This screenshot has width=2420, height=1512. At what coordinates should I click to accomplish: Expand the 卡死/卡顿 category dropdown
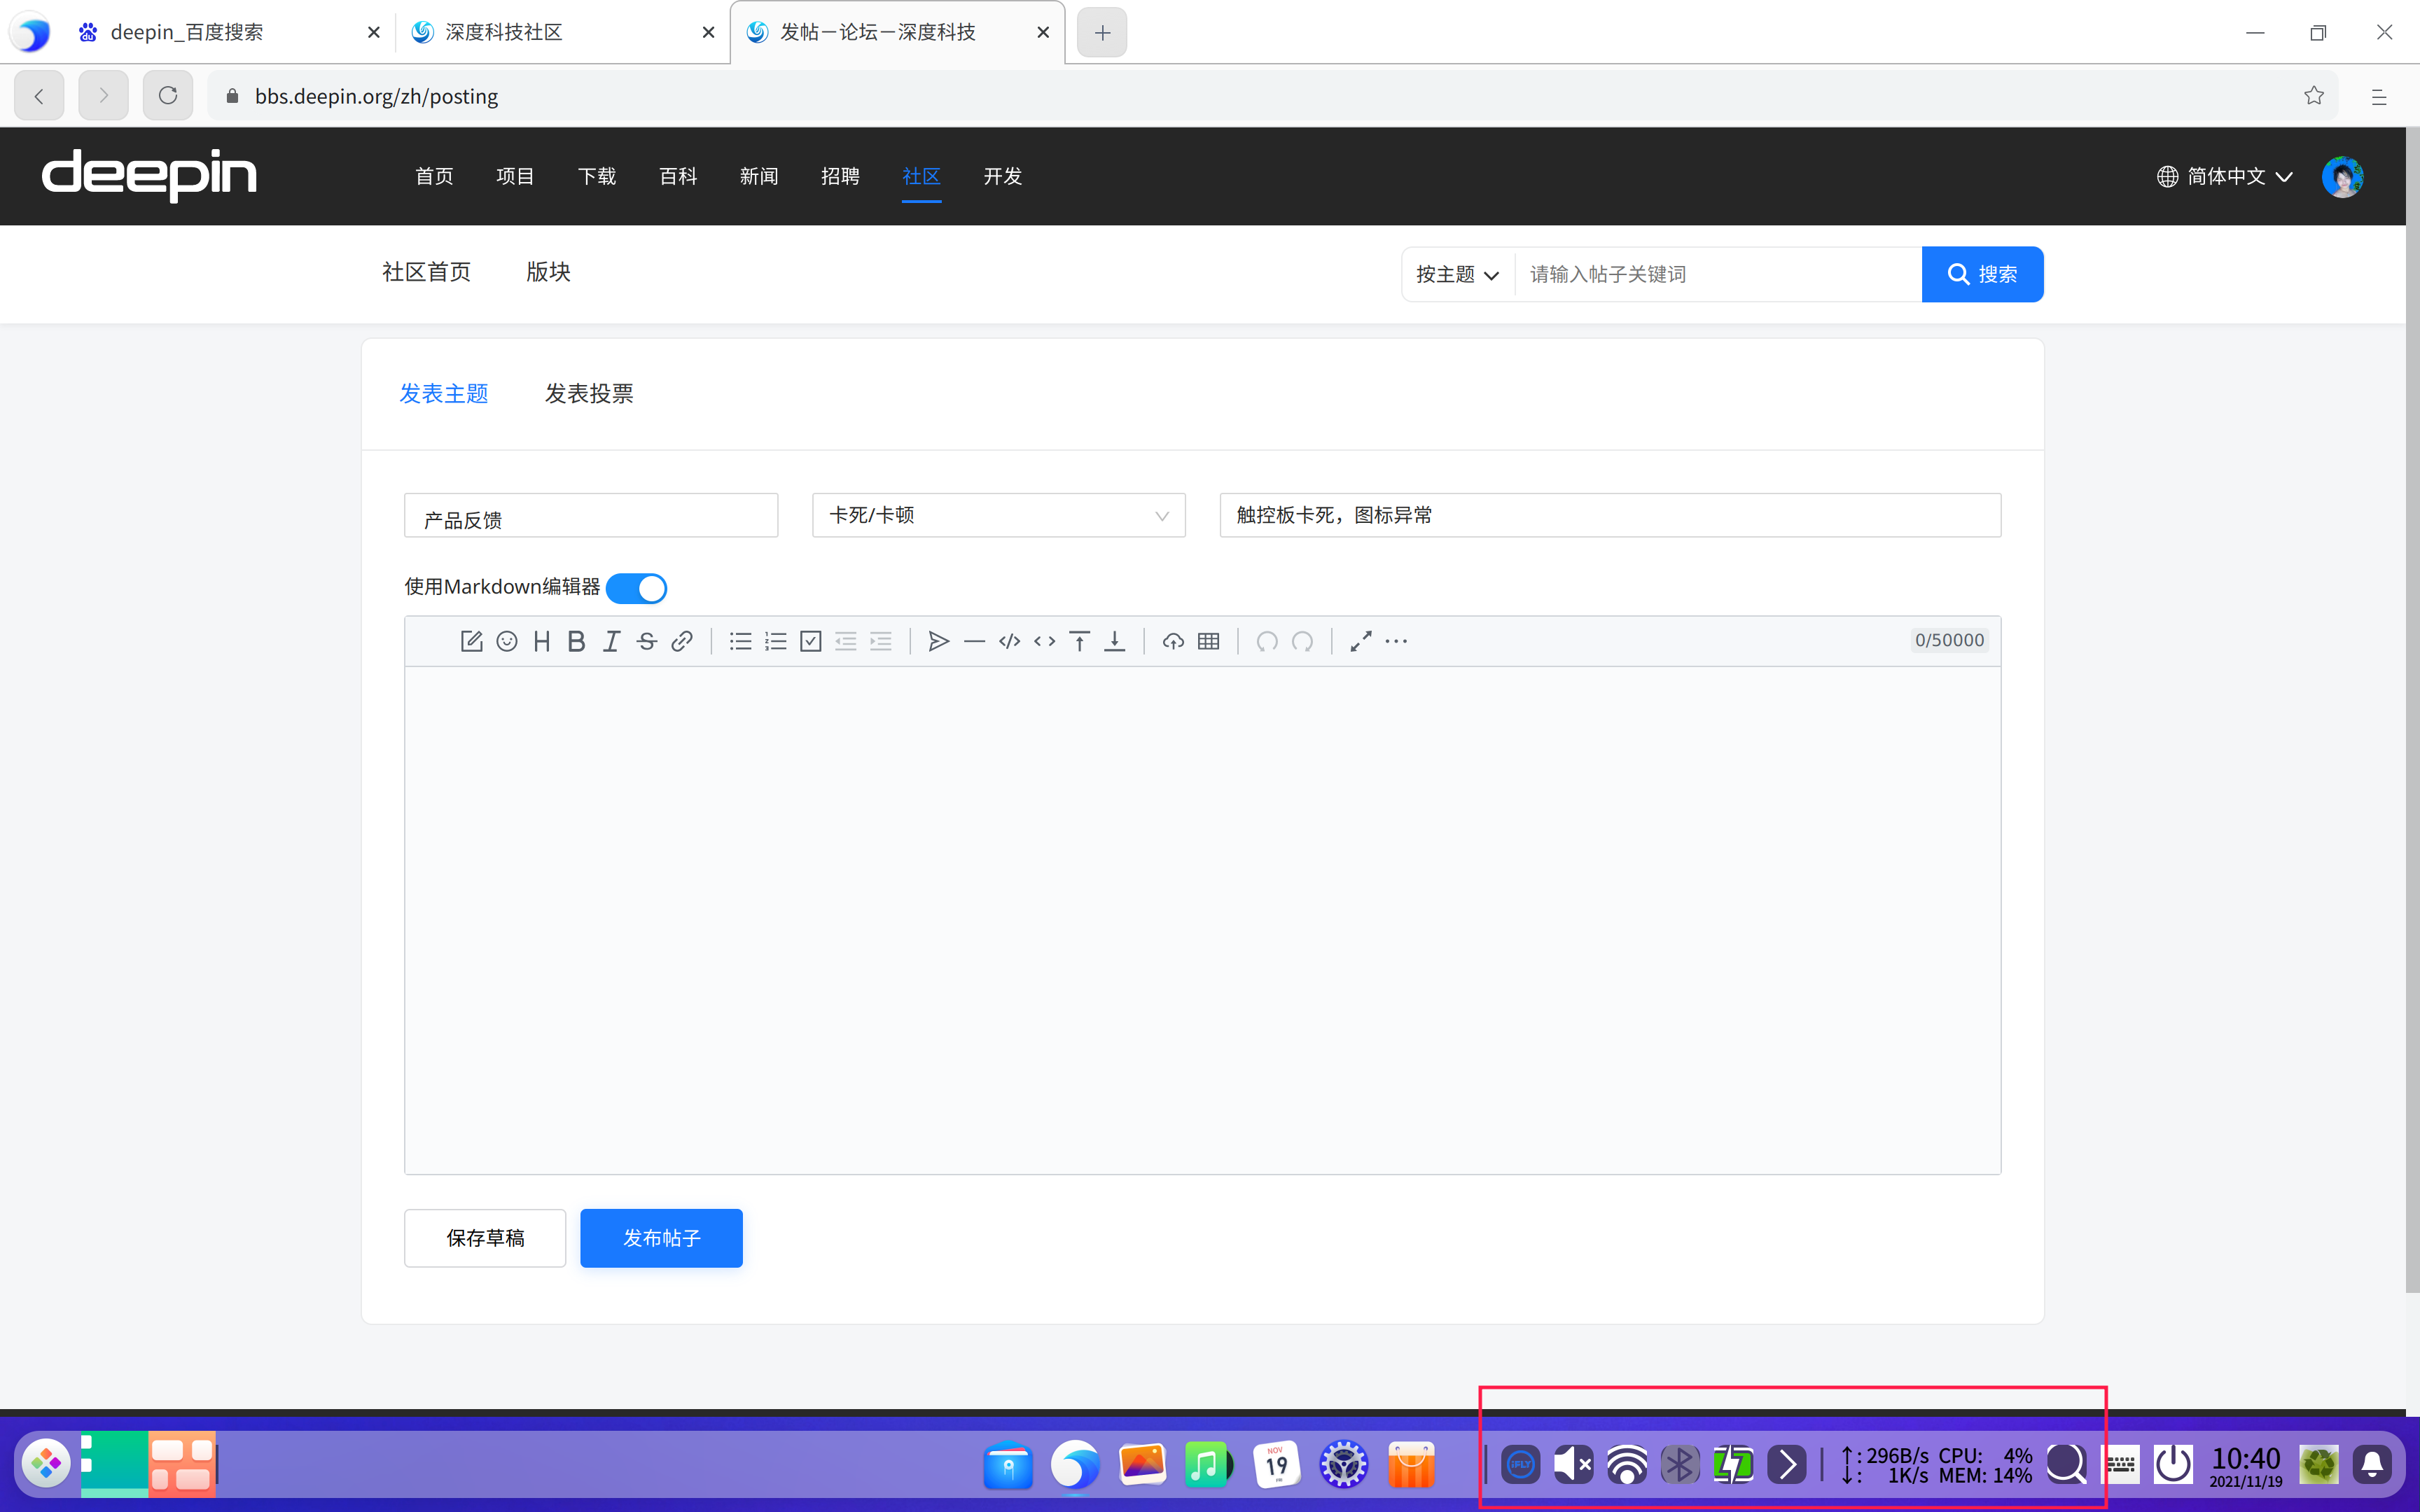point(998,515)
